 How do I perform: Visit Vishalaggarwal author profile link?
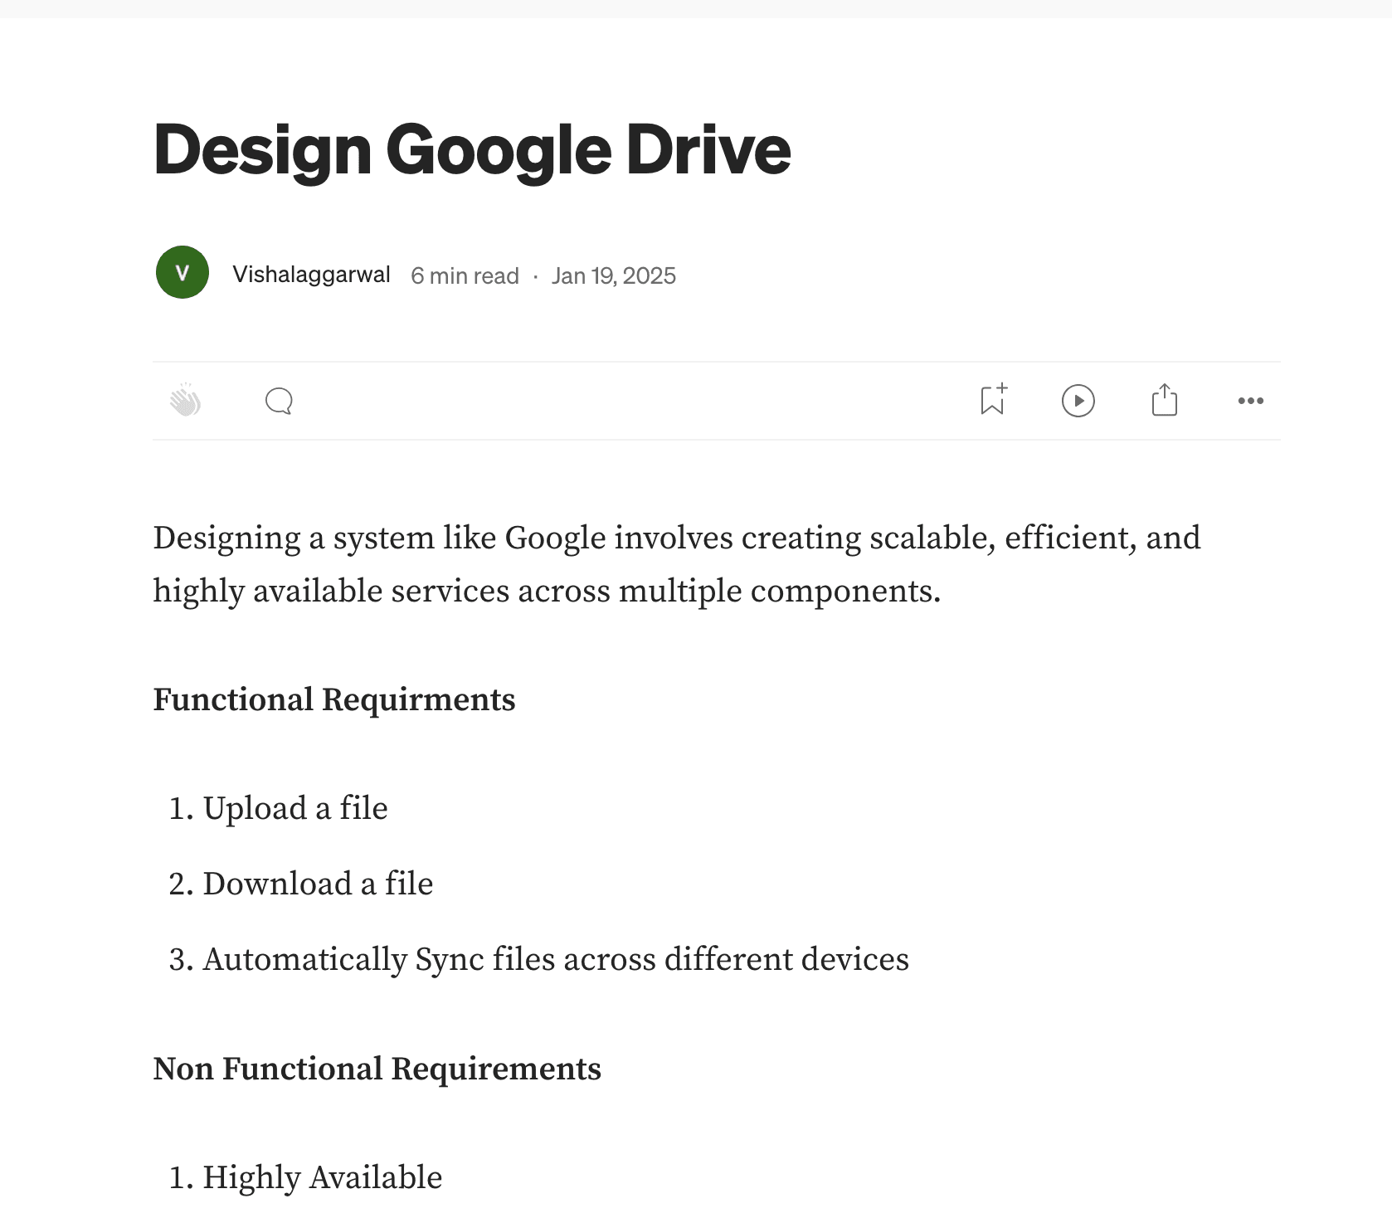[311, 275]
